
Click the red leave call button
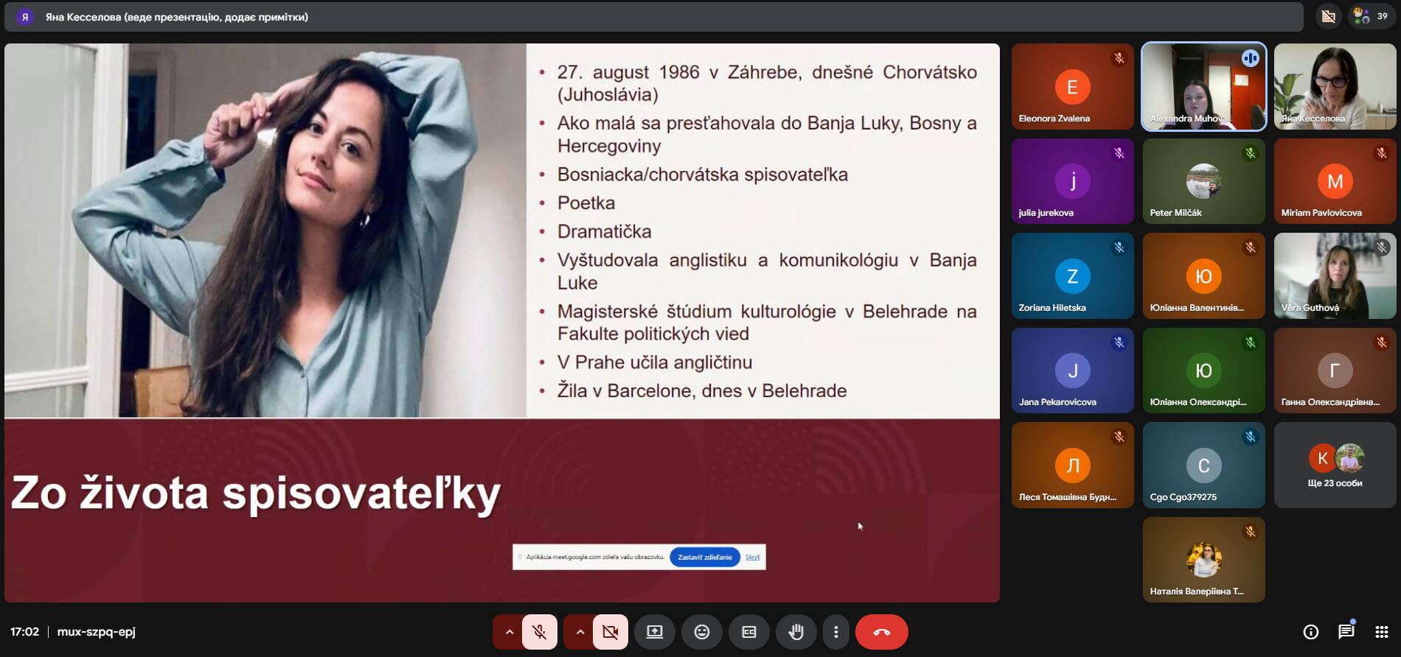881,632
